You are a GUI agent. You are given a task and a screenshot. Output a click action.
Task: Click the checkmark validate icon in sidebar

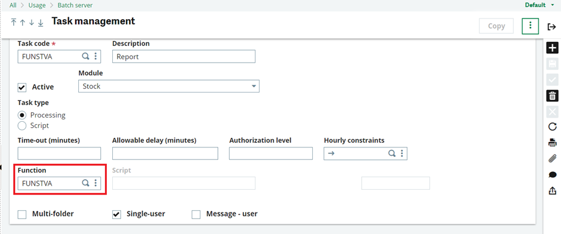pyautogui.click(x=553, y=80)
